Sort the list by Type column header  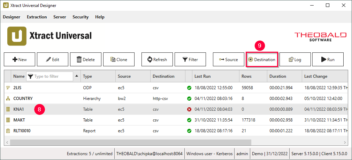click(x=87, y=76)
